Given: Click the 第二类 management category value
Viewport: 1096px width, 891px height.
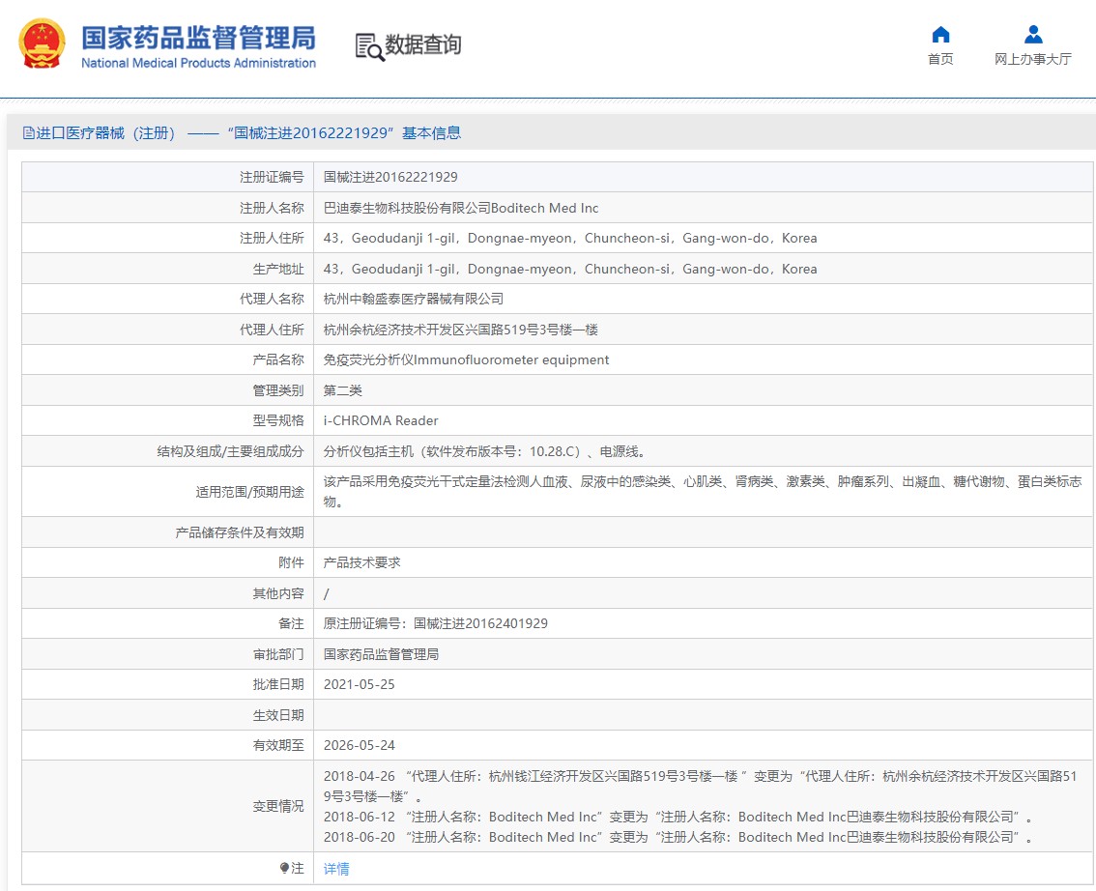Looking at the screenshot, I should 342,390.
